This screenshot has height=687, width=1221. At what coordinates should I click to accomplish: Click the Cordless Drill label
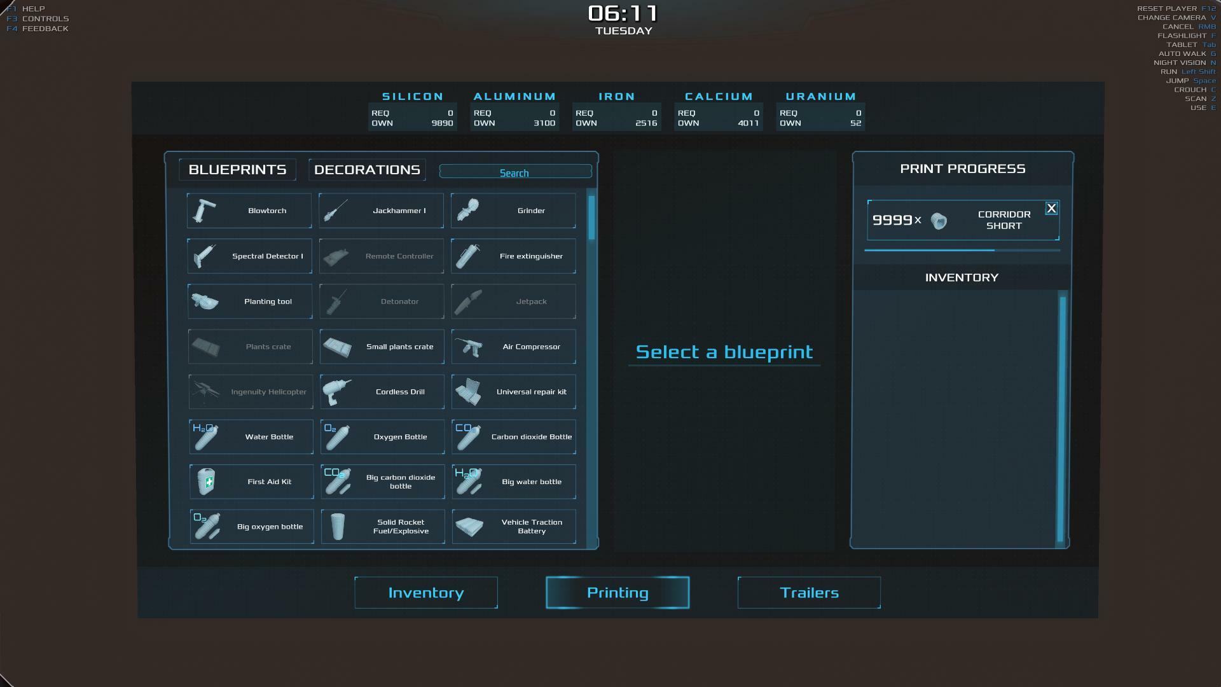point(400,392)
